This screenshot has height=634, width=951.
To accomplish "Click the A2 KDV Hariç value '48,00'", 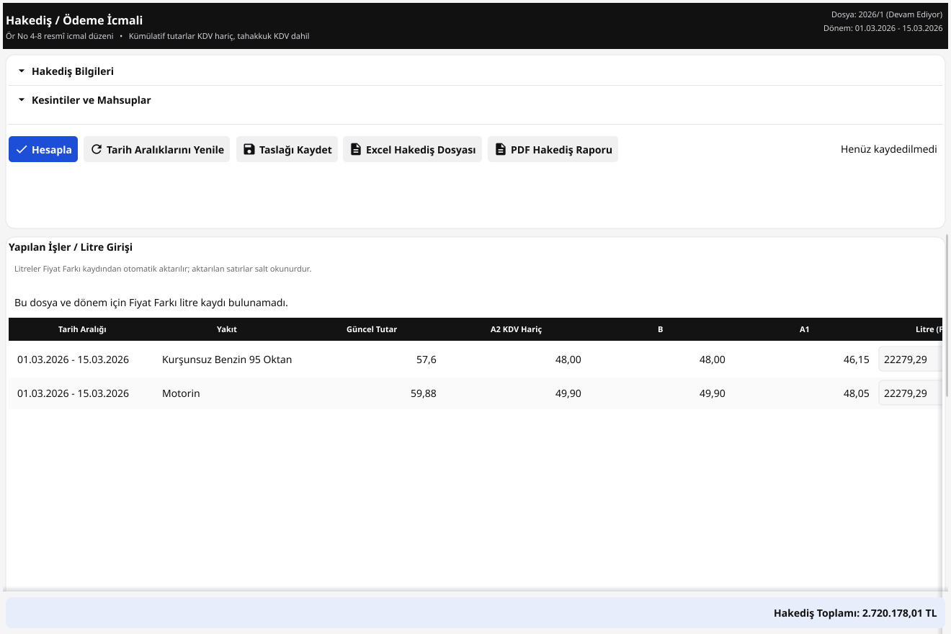I will (x=568, y=359).
